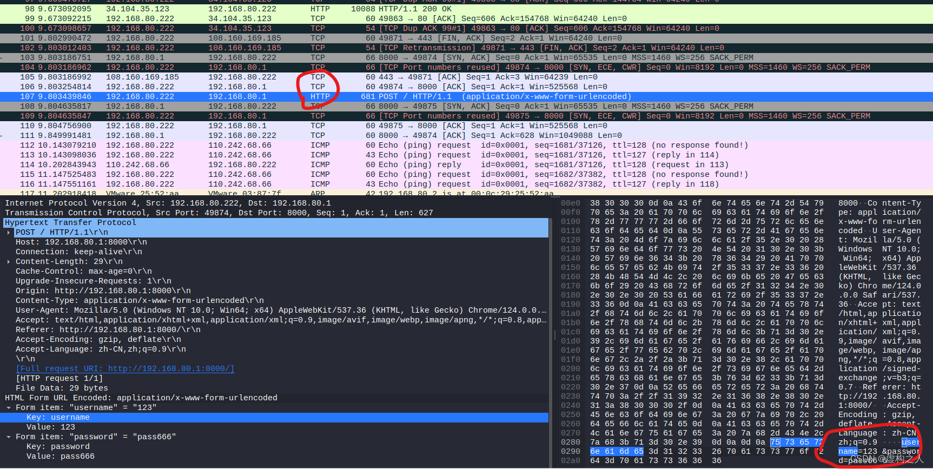This screenshot has height=469, width=933.
Task: Select packet 112 ICMP Echo request
Action: [466, 145]
